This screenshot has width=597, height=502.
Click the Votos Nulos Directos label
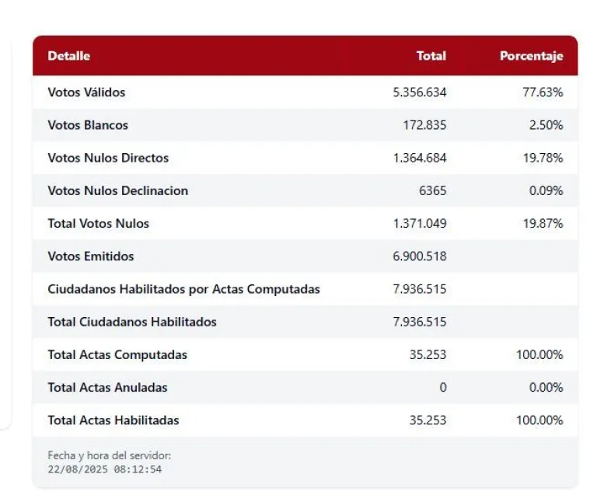pyautogui.click(x=108, y=158)
